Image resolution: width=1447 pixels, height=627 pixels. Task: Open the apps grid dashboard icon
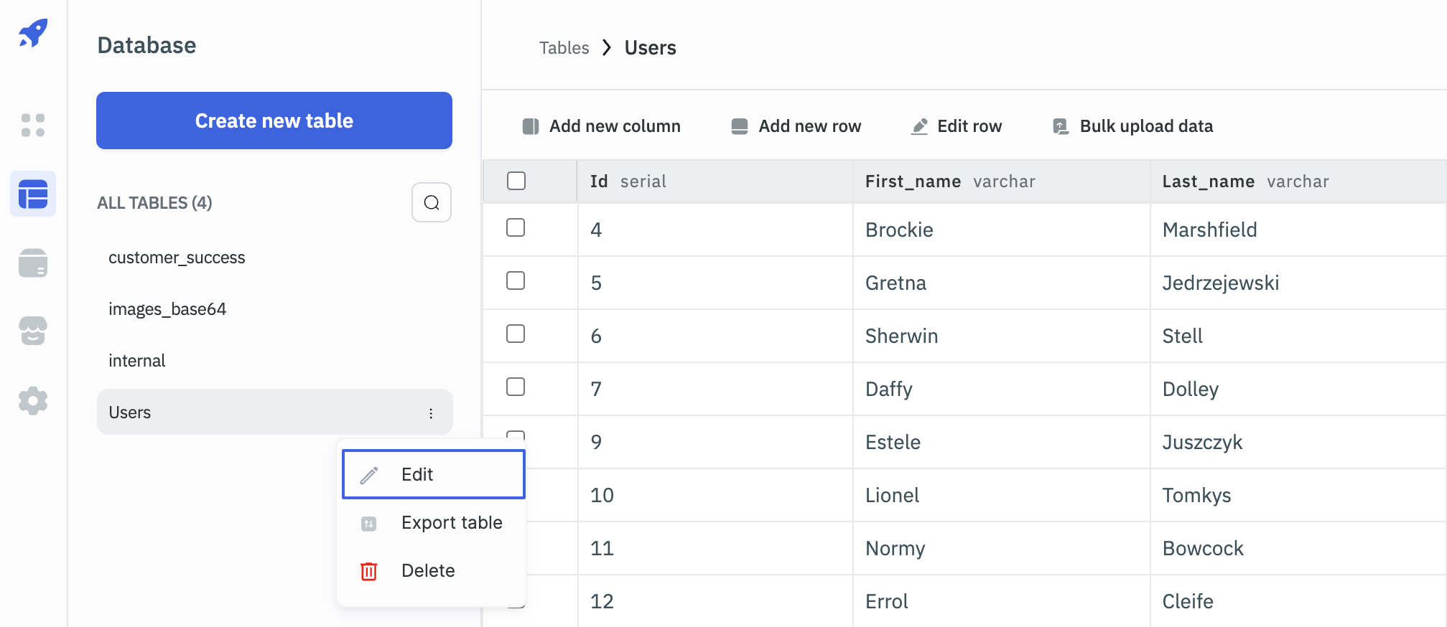33,125
